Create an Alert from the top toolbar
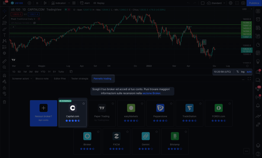This screenshot has width=262, height=158. tap(85, 3)
